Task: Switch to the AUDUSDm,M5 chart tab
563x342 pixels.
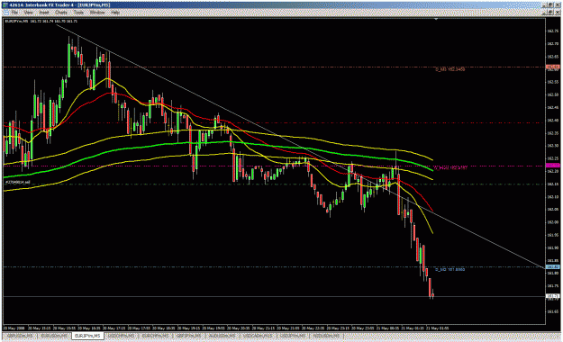Action: pos(222,336)
